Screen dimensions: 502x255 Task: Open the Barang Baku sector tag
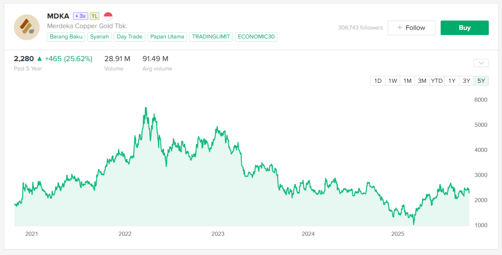(66, 37)
